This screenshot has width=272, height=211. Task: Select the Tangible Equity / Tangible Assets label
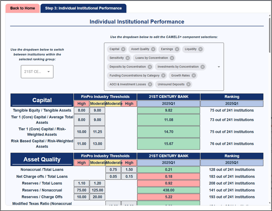click(42, 110)
